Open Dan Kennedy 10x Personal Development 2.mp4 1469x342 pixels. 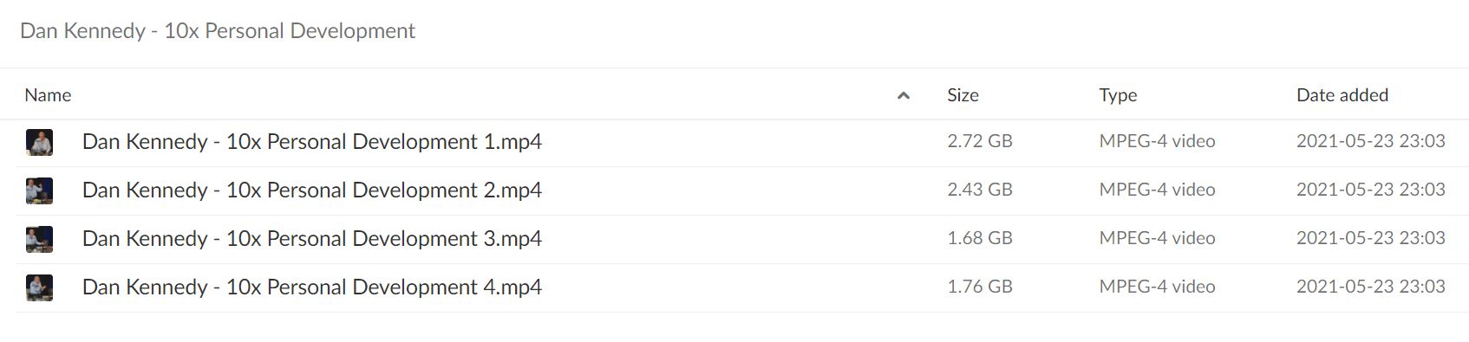point(312,190)
